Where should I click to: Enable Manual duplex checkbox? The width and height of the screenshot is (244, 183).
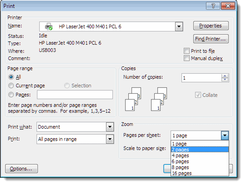tap(187, 58)
